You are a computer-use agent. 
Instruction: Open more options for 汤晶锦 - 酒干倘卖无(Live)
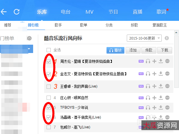pyautogui.click(x=167, y=117)
